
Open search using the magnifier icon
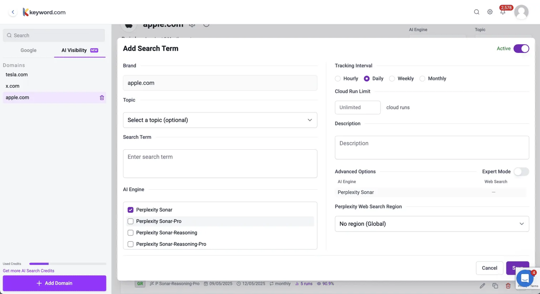tap(477, 12)
